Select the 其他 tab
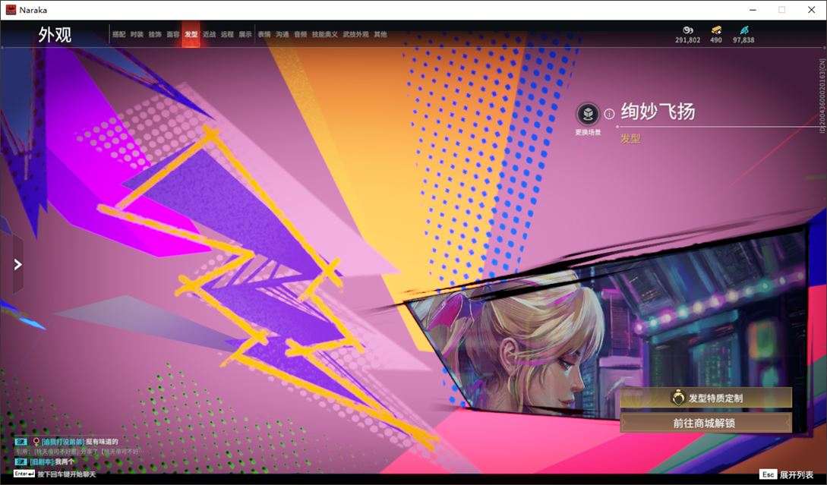The width and height of the screenshot is (827, 485). [380, 34]
